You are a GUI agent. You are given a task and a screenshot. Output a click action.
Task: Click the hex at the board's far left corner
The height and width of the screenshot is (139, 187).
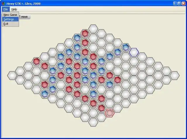[x=12, y=75]
